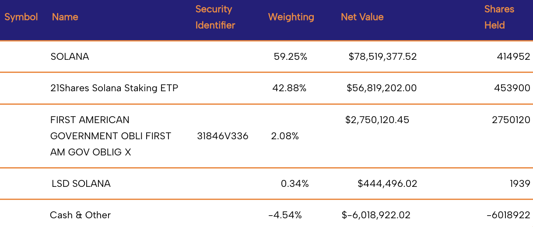Click the 42.88% weighting value
The image size is (533, 227).
pyautogui.click(x=289, y=88)
